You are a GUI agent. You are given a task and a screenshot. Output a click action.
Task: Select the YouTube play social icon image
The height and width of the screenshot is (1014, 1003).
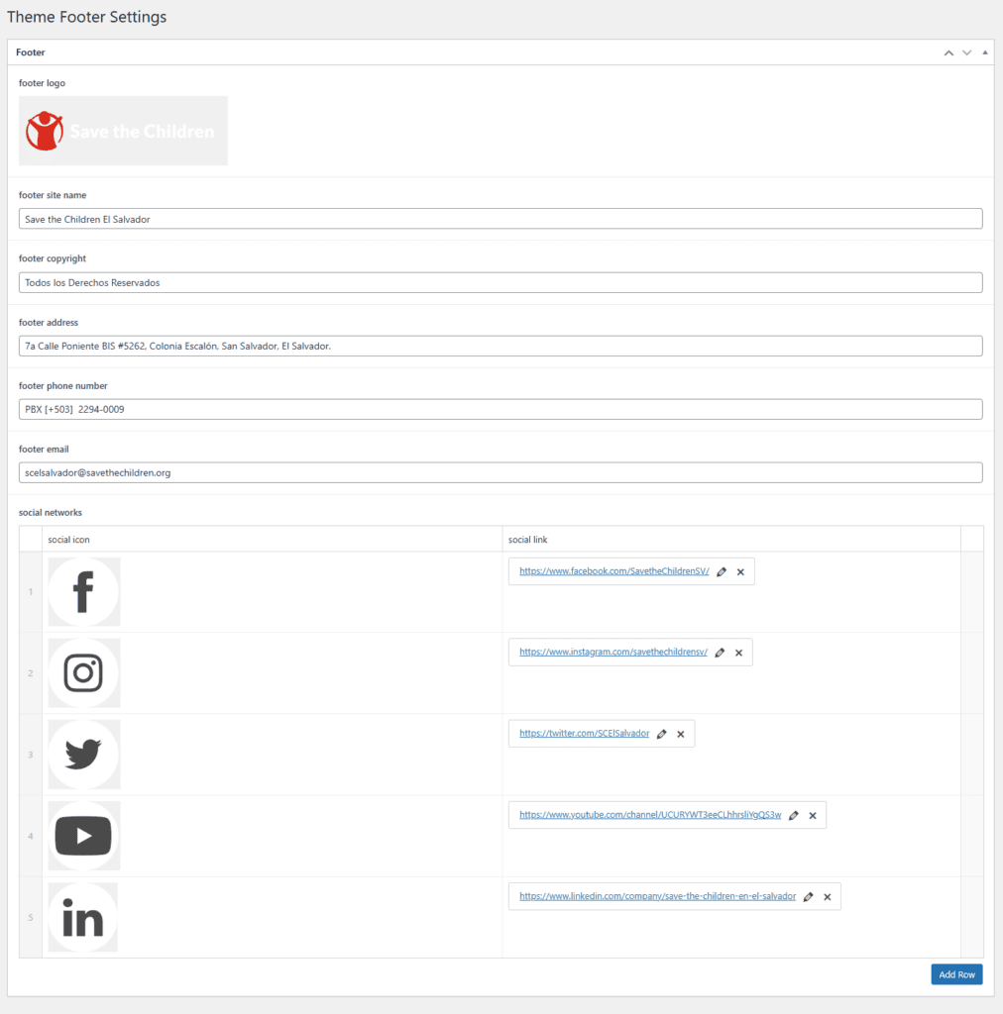point(84,836)
